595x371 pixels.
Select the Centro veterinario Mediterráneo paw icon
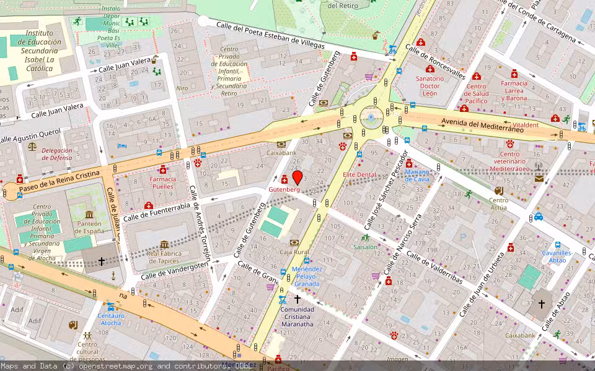point(509,144)
